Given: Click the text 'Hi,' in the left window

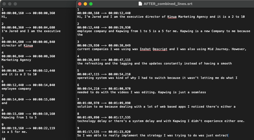Looking at the screenshot, I should [4, 17].
